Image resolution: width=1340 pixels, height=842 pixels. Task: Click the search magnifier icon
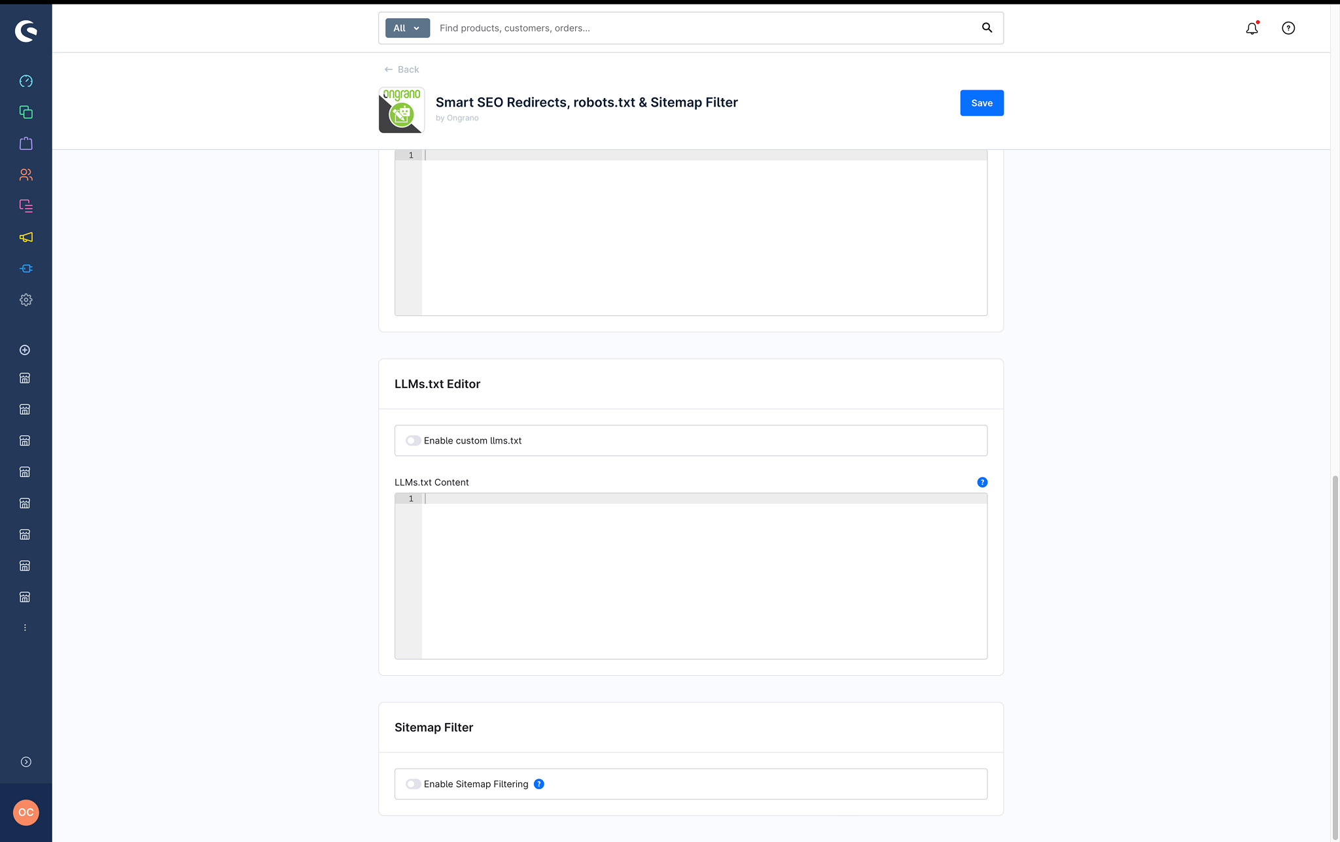[987, 27]
